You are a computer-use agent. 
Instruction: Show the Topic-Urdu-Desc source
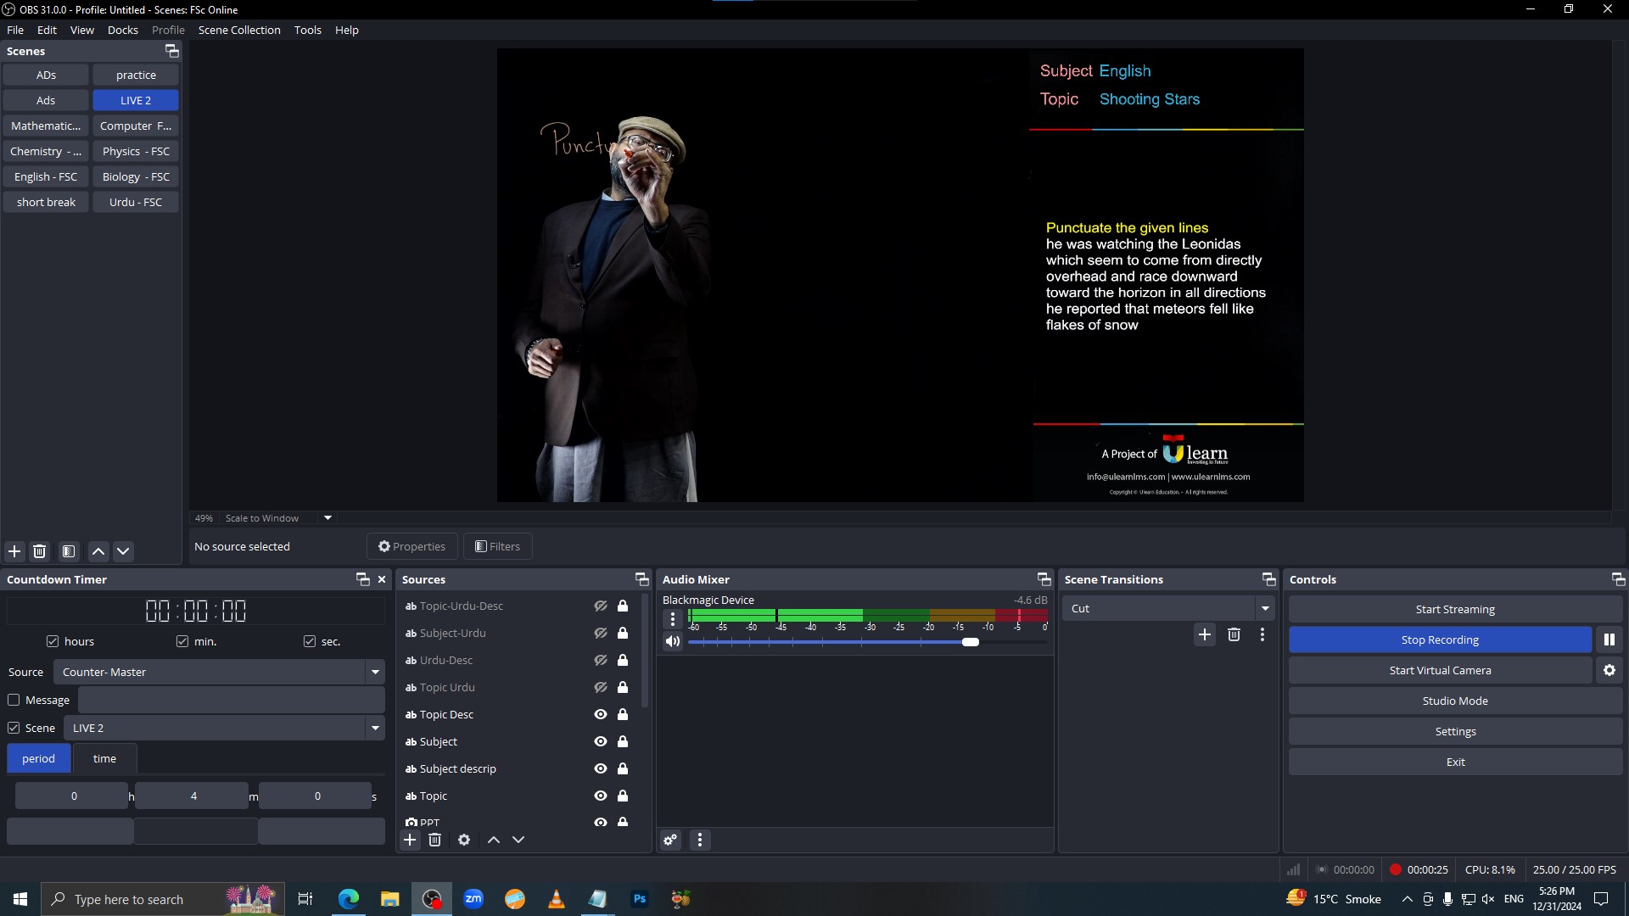coord(601,606)
